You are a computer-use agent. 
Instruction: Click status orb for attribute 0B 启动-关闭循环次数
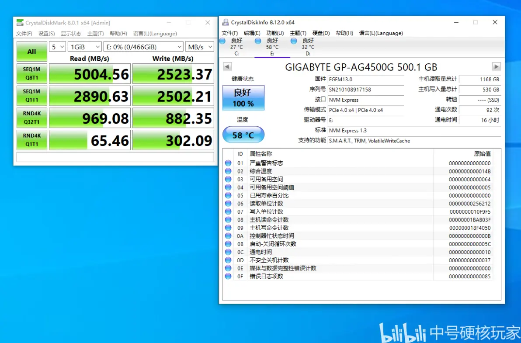(228, 244)
